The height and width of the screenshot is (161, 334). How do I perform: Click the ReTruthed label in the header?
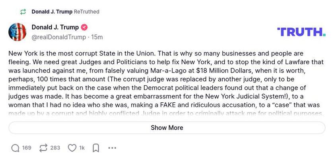point(87,12)
